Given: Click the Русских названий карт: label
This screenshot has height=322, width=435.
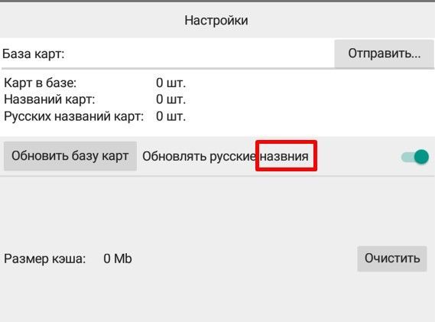Looking at the screenshot, I should 74,116.
